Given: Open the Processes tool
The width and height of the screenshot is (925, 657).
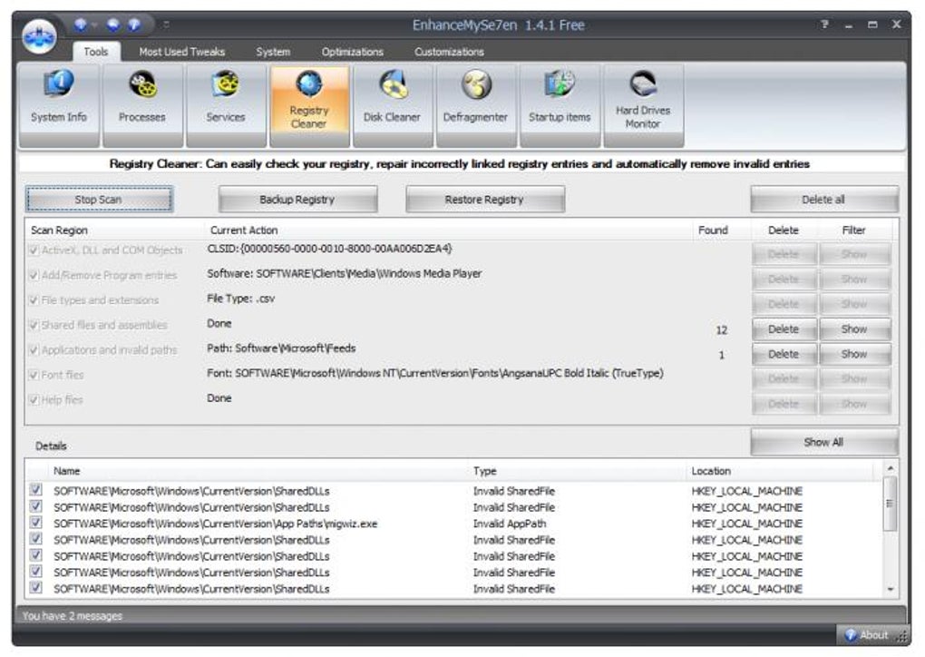Looking at the screenshot, I should point(142,105).
